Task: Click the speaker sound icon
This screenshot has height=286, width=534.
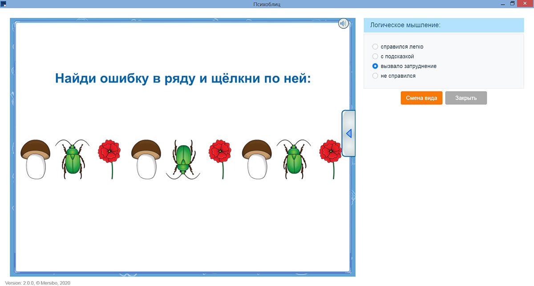Action: (343, 24)
